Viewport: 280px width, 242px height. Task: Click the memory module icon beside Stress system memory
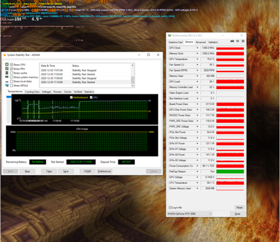click(x=7, y=77)
